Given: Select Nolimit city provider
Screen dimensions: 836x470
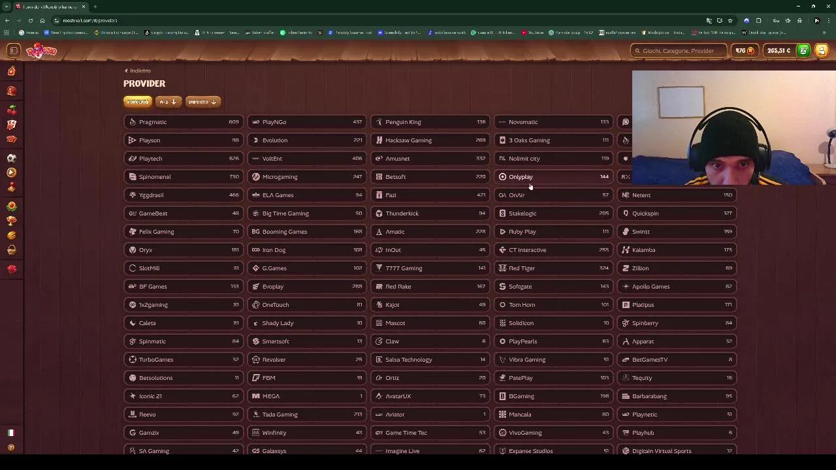Looking at the screenshot, I should [x=553, y=159].
